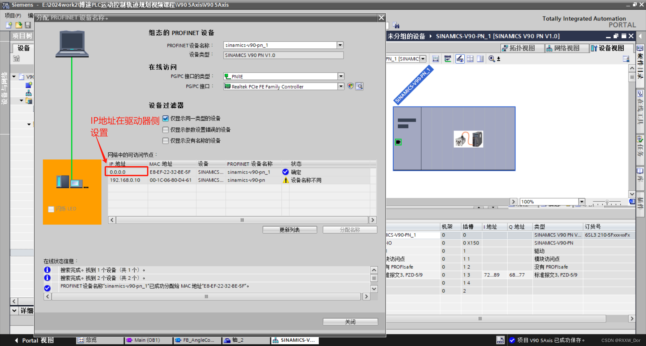Select the 192.168.0.10 device row
Viewport: 646px width, 346px height.
[x=242, y=180]
